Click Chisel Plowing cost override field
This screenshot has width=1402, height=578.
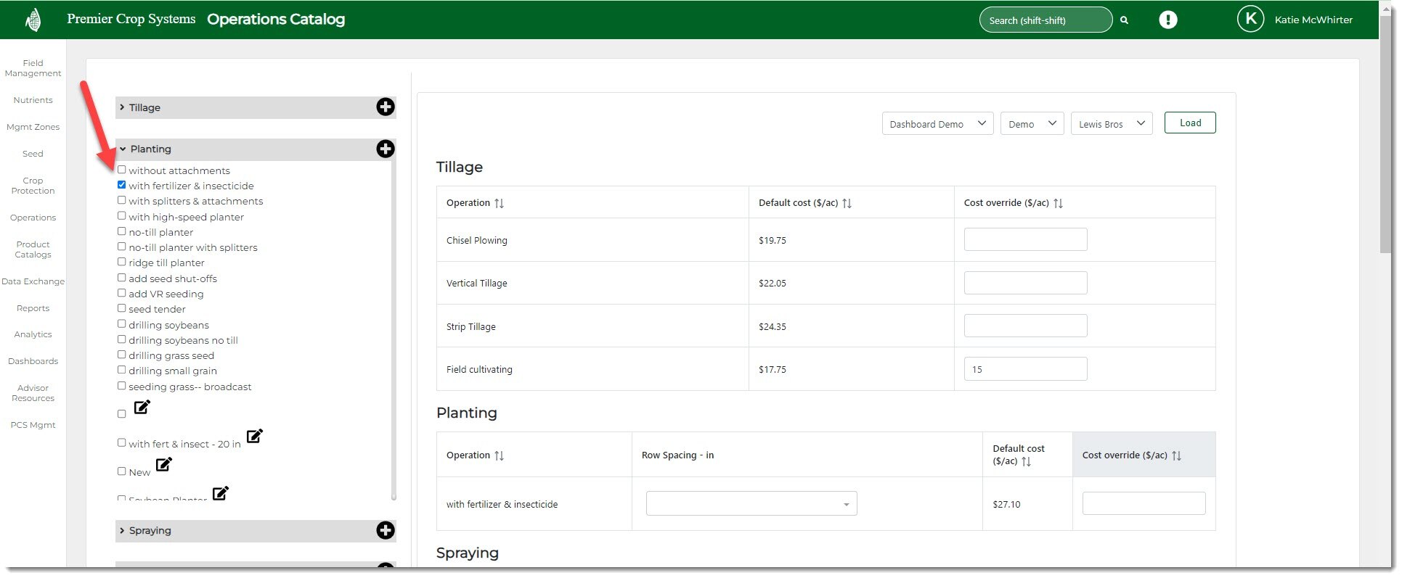click(x=1024, y=239)
